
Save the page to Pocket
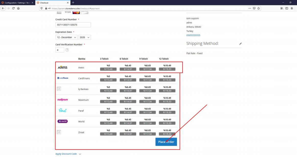click(254, 8)
